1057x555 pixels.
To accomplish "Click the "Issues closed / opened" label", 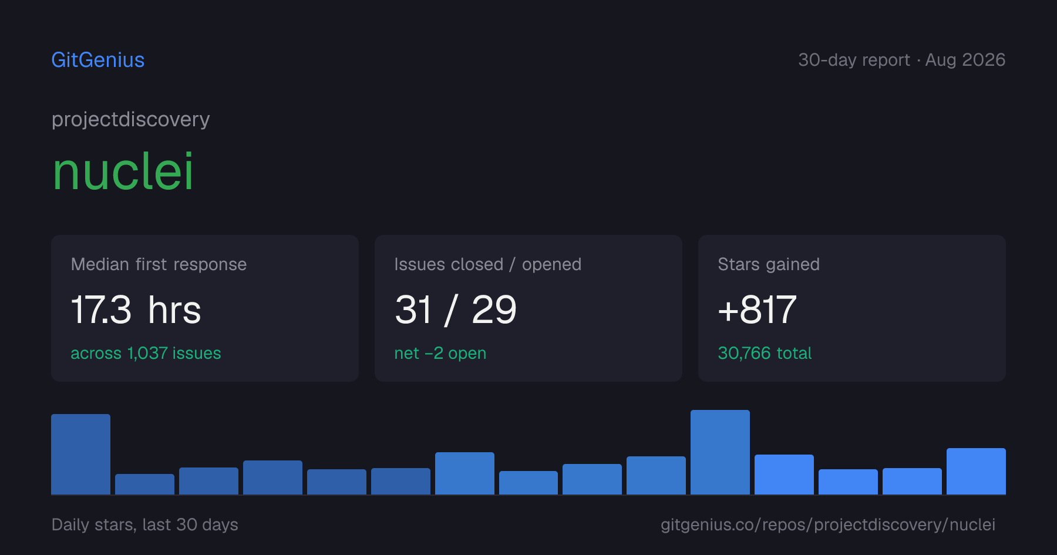I will [x=487, y=264].
